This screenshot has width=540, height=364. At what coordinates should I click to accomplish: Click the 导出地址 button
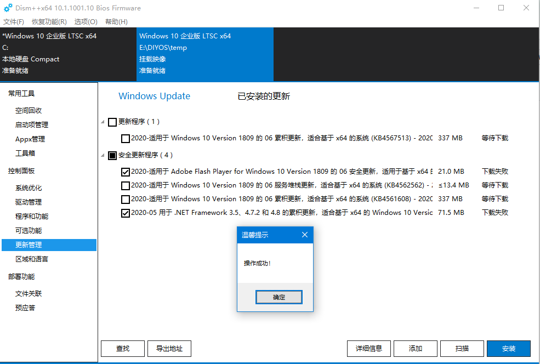pyautogui.click(x=169, y=349)
